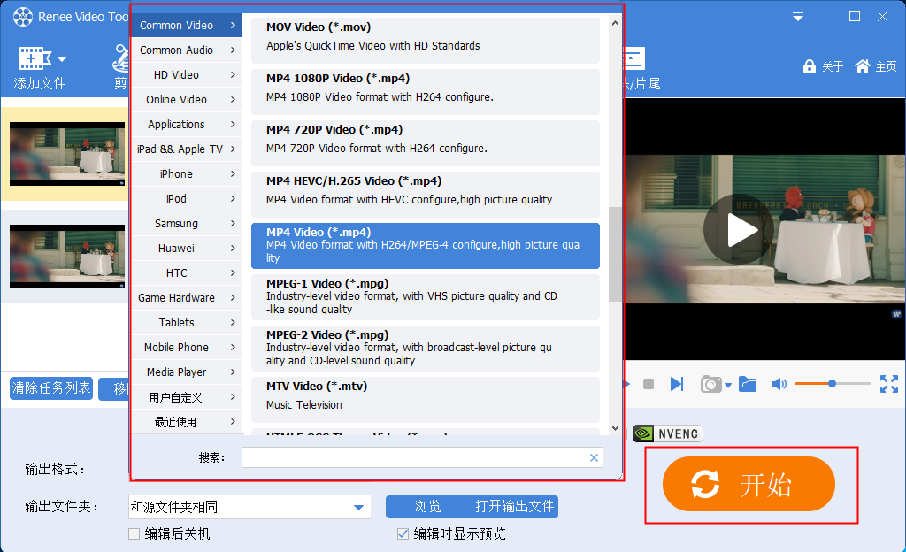Start conversion with the 开始 button
The height and width of the screenshot is (552, 906).
pyautogui.click(x=749, y=484)
